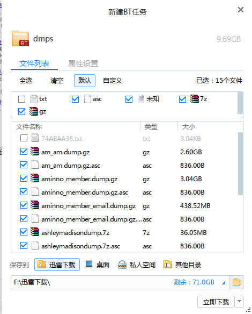Screen dimensions: 252x314
Task: Select the ashleymadisondump.7z file name
Action: [75, 233]
